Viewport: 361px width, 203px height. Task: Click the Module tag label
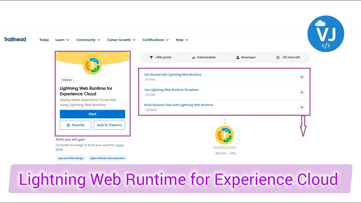coord(67,80)
